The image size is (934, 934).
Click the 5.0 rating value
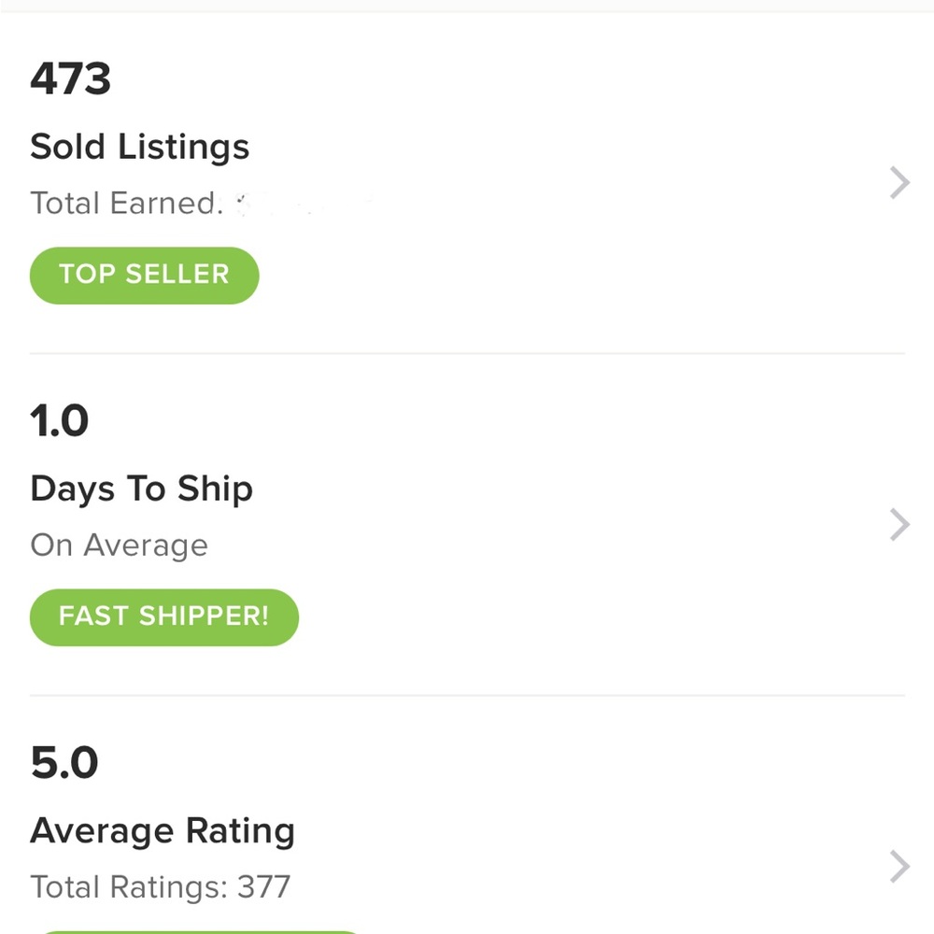64,762
